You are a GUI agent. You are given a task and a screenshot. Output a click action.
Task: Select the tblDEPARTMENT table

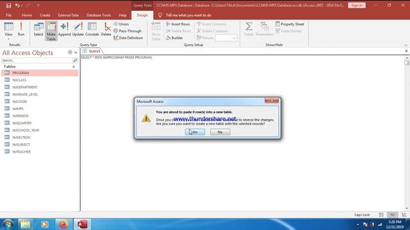tap(40, 87)
